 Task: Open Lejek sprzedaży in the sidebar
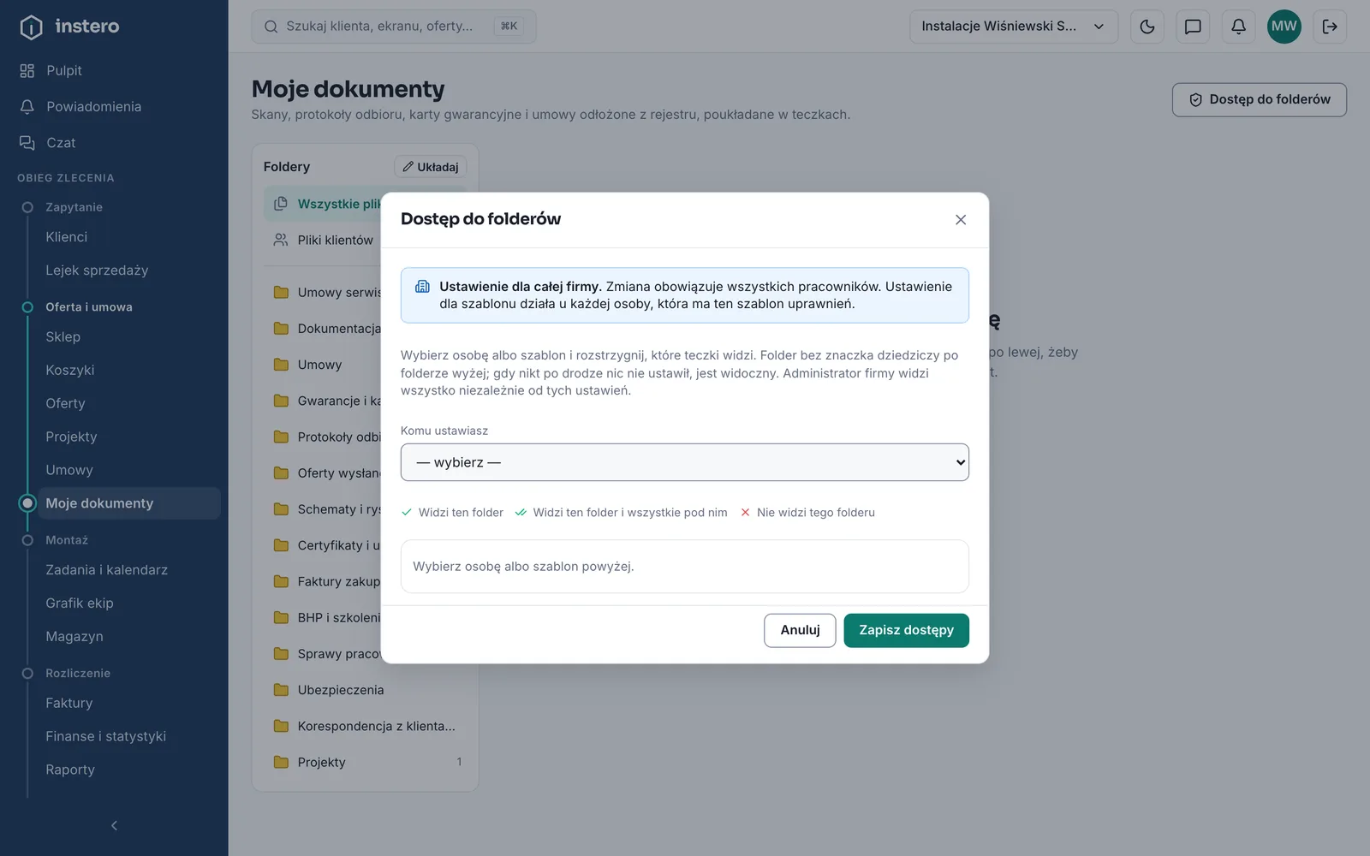97,270
